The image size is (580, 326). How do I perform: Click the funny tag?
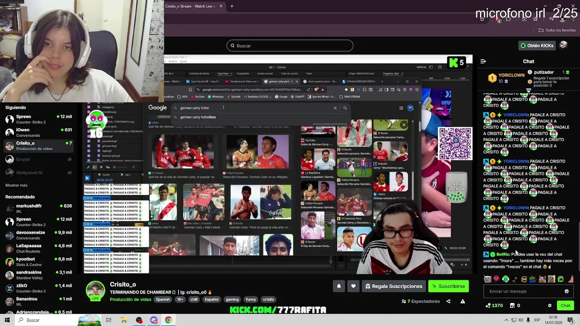(x=251, y=299)
